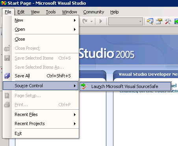Open the Edit menu

coord(21,12)
